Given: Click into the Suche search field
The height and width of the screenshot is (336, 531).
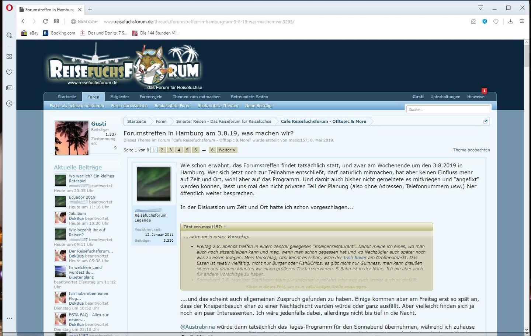Looking at the screenshot, I should pos(448,109).
